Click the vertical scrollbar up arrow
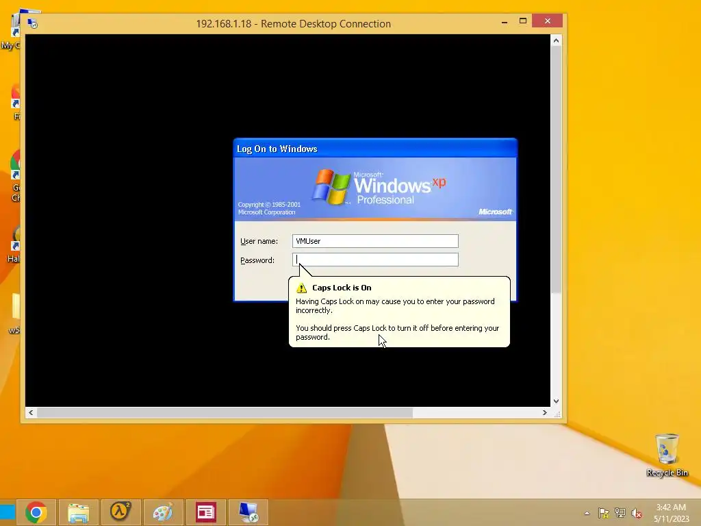Viewport: 701px width, 526px height. 556,40
